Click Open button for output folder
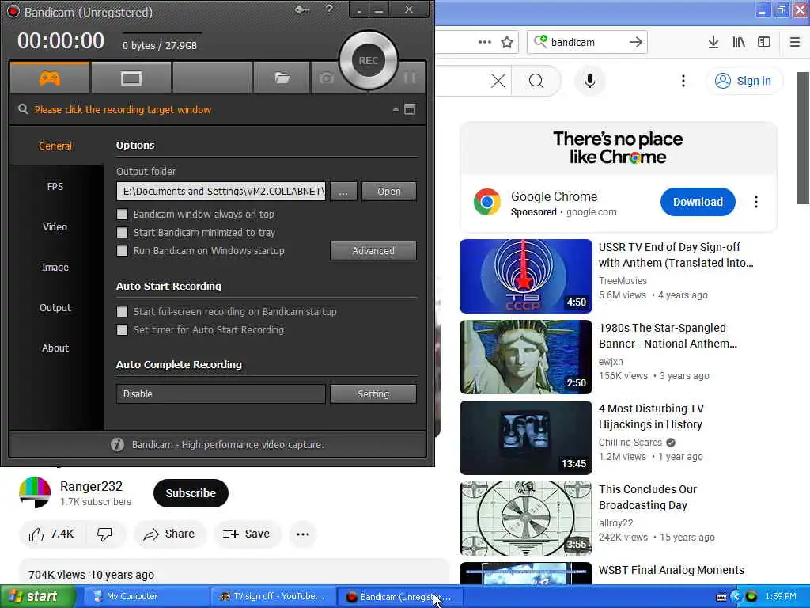Viewport: 810px width, 608px height. [x=389, y=192]
